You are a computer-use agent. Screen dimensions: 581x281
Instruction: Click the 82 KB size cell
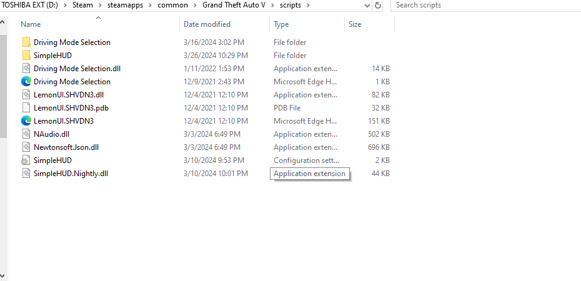(x=380, y=95)
